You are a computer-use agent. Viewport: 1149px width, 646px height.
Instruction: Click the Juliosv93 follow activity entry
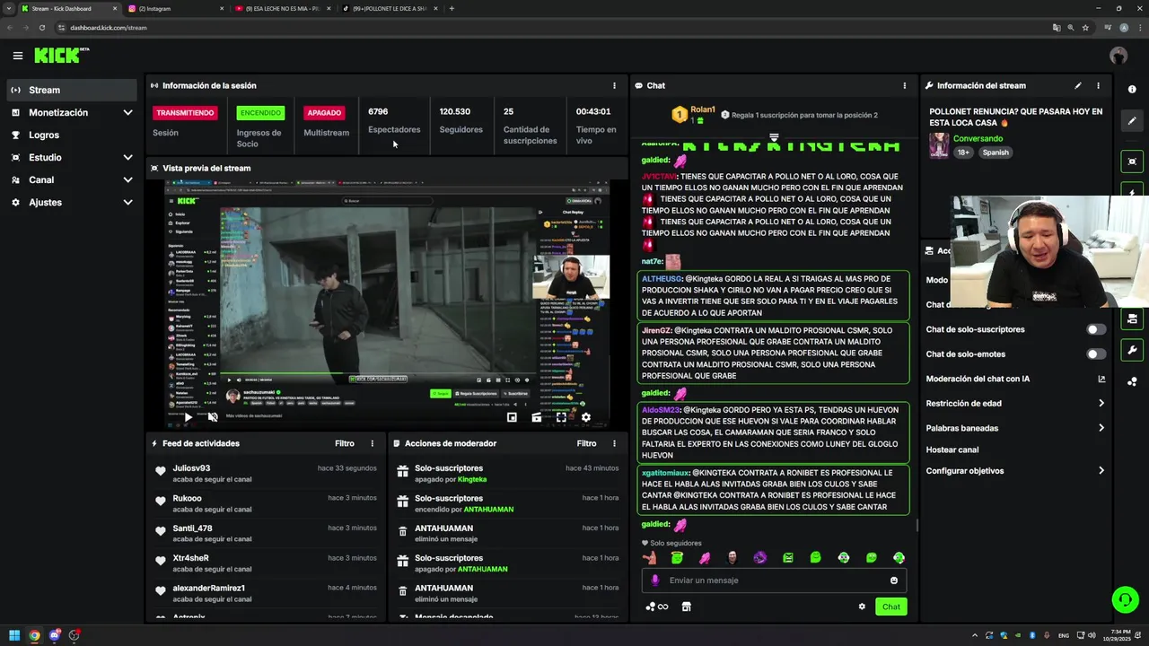(x=265, y=473)
